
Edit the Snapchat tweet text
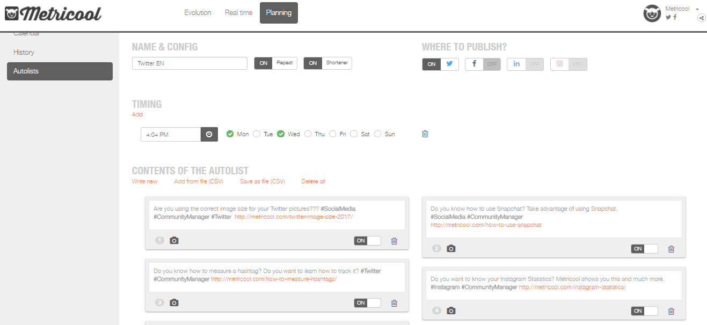pyautogui.click(x=554, y=219)
